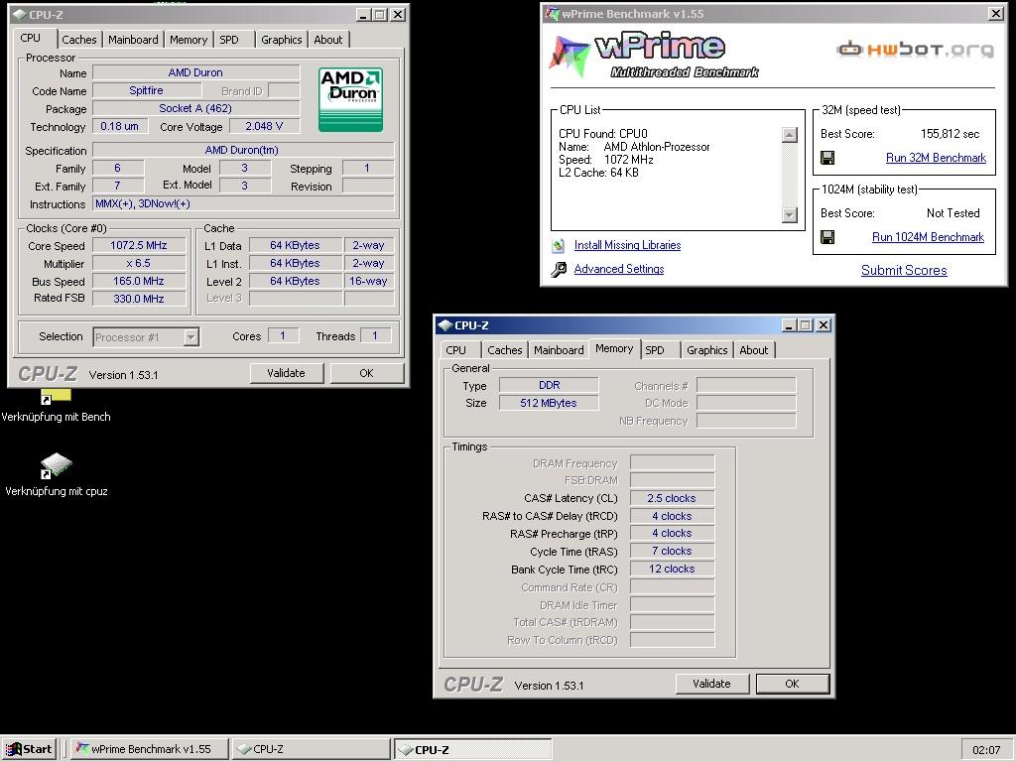The height and width of the screenshot is (762, 1016).
Task: Click the Core Speed value 1072.5 MHz
Action: pyautogui.click(x=139, y=246)
